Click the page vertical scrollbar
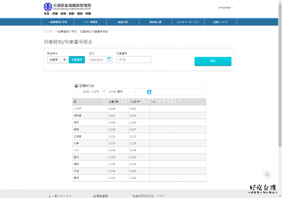The image size is (282, 198). [280, 83]
